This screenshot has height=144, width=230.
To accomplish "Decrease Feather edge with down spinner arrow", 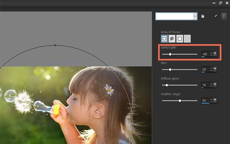I will click(211, 102).
